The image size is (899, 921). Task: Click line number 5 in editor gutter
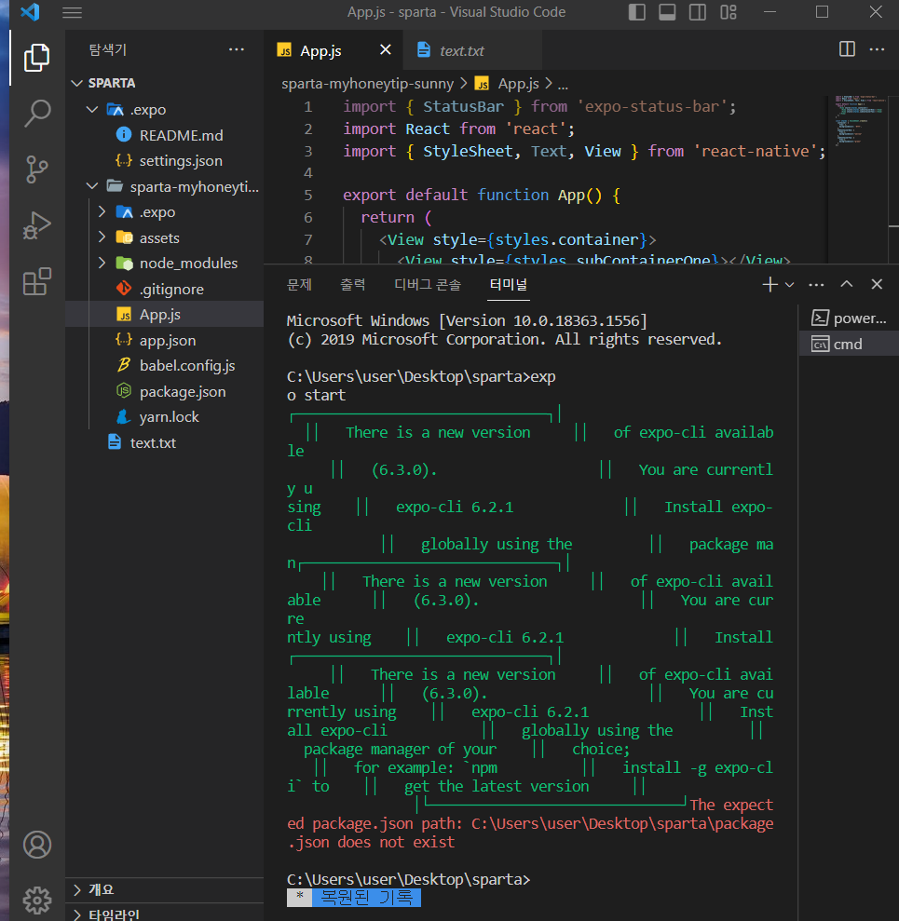click(x=307, y=195)
